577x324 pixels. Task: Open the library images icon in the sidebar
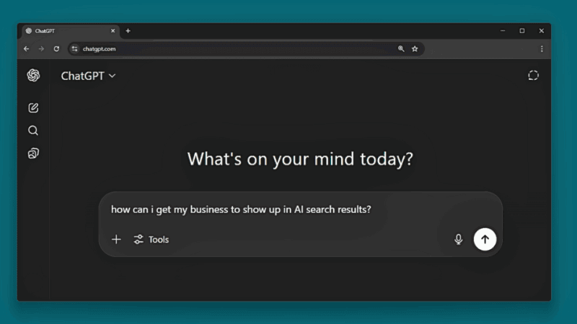tap(33, 153)
